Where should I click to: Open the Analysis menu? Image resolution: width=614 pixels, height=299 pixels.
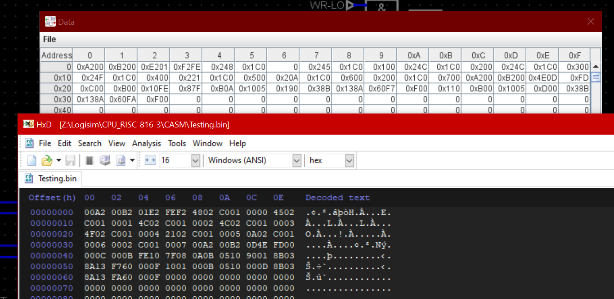(146, 143)
